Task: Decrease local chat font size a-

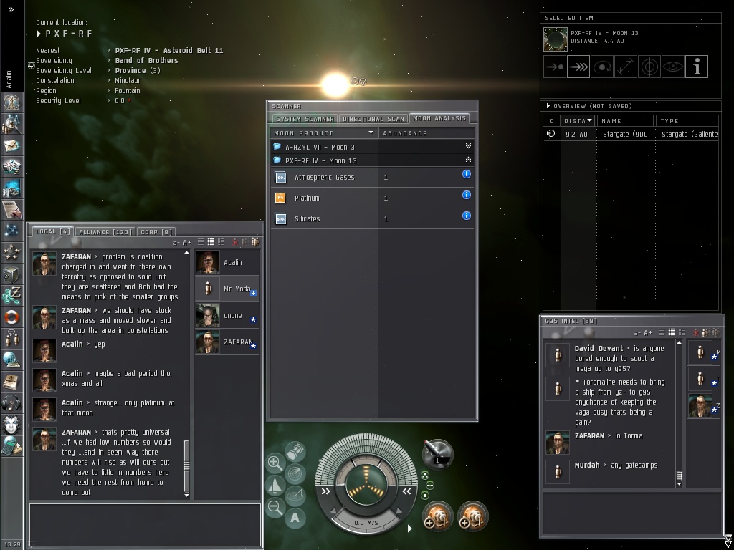Action: (x=176, y=242)
